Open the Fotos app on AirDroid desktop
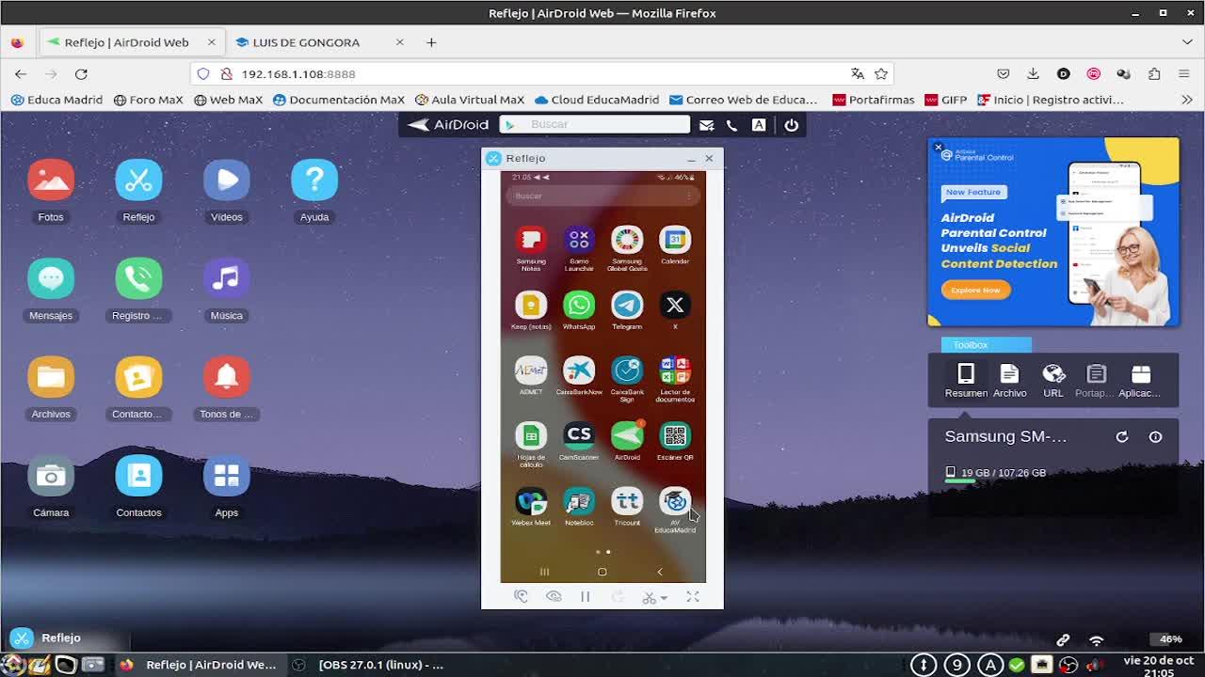Viewport: 1205px width, 677px height. (x=51, y=180)
